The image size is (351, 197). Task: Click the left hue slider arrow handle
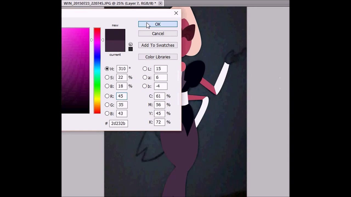coord(92,40)
